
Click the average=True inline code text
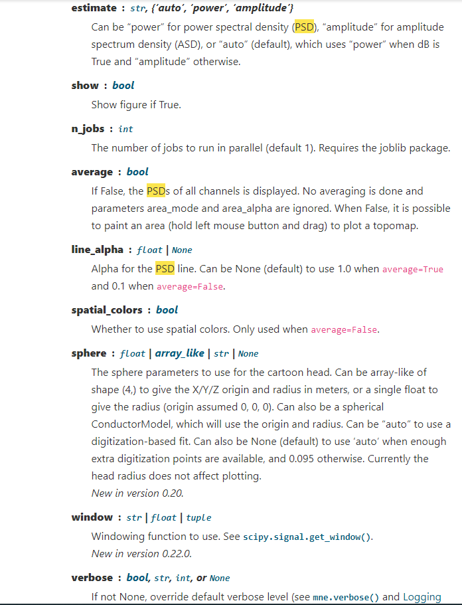point(413,270)
